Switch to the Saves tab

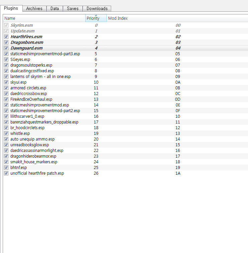pos(73,9)
